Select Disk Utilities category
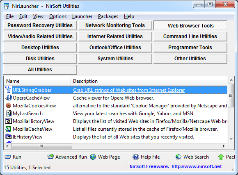Screen dimensions: 238x175 point(40,59)
